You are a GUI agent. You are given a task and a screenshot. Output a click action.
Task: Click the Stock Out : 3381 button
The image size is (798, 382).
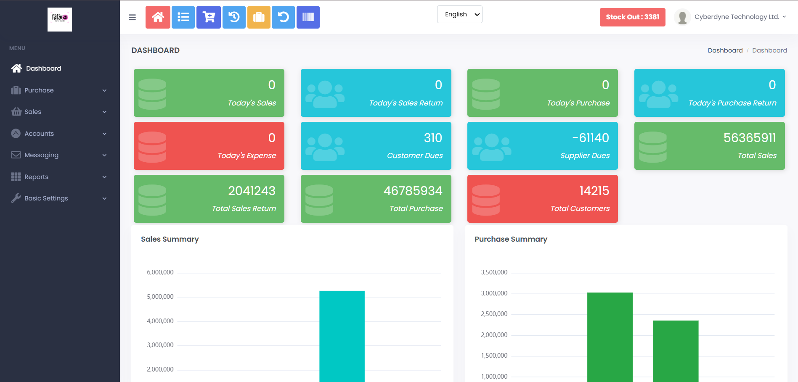[632, 17]
